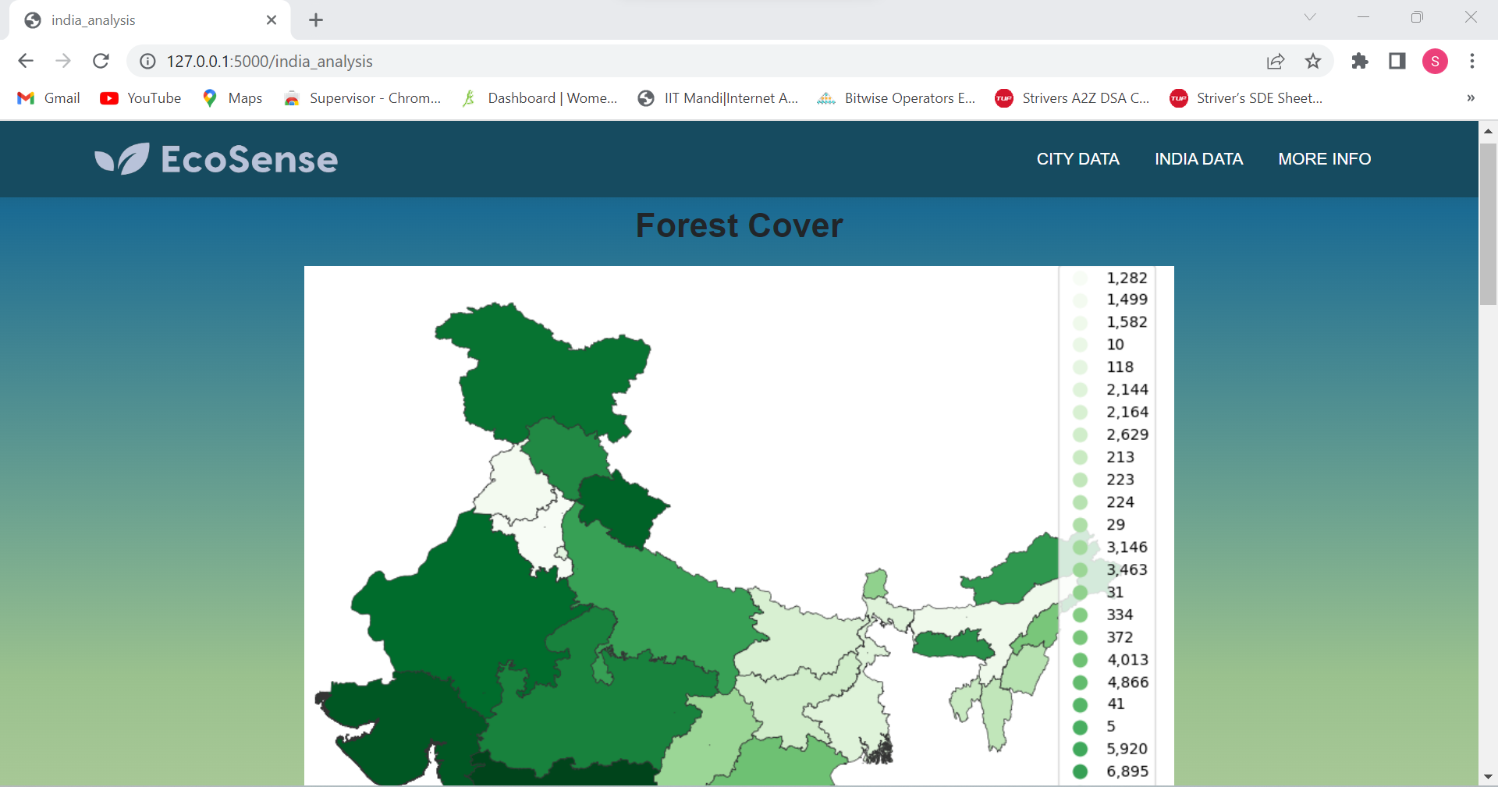Image resolution: width=1498 pixels, height=787 pixels.
Task: Open Maps from the bookmarks bar
Action: coord(232,98)
